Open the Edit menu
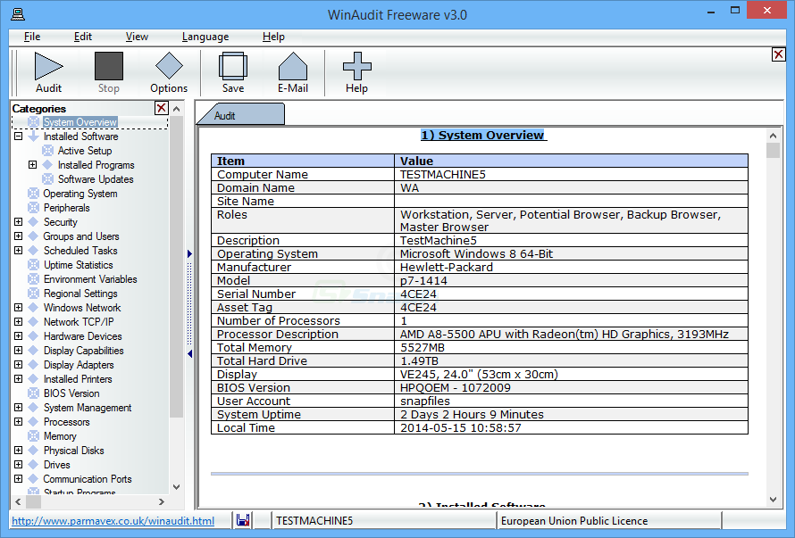Viewport: 795px width, 538px height. (83, 37)
